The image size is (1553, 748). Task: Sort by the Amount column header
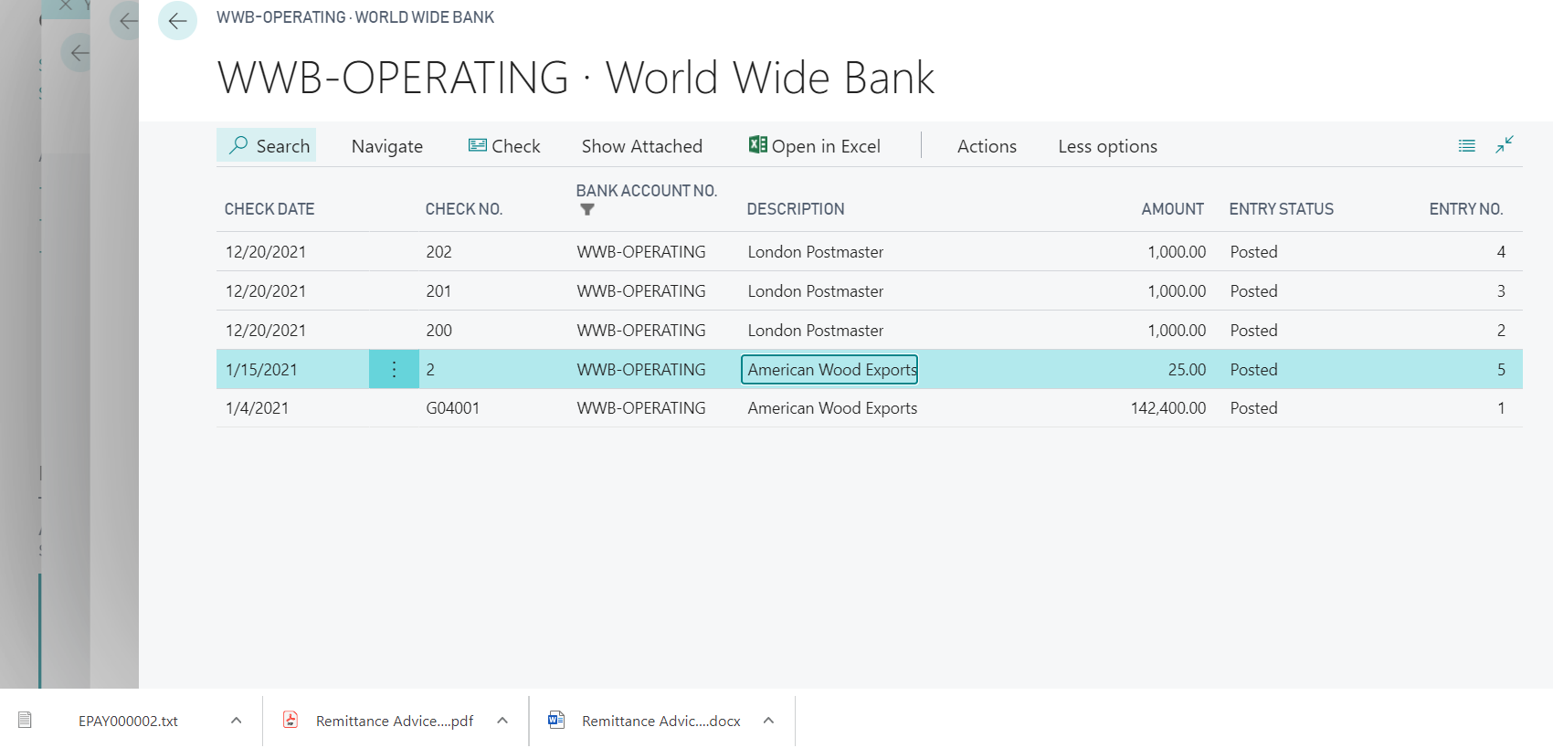tap(1173, 209)
